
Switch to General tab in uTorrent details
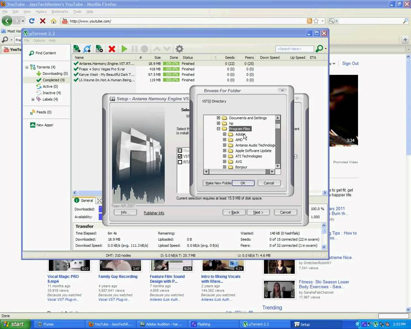point(84,201)
